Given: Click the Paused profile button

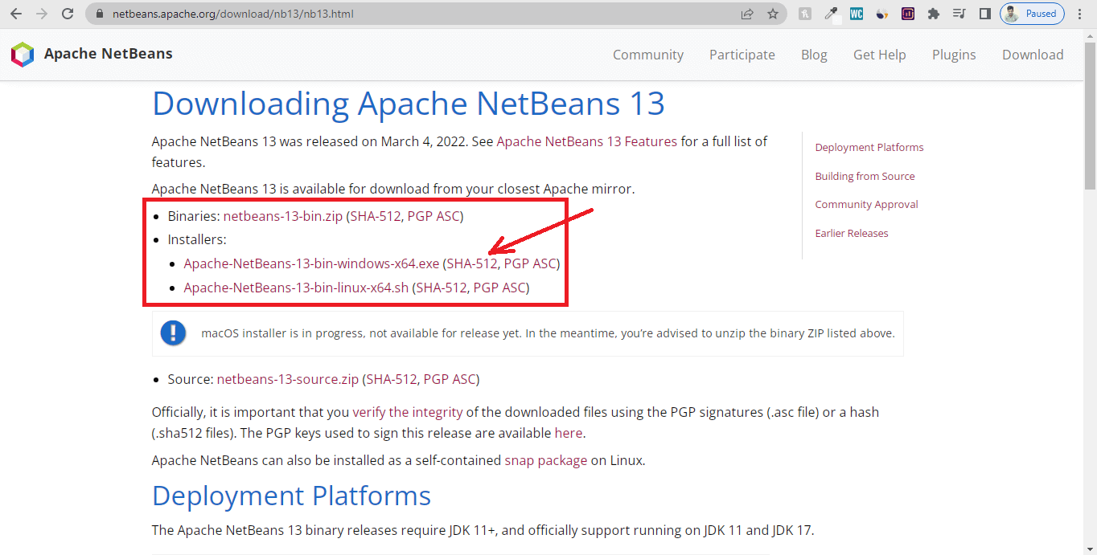Looking at the screenshot, I should pyautogui.click(x=1032, y=14).
